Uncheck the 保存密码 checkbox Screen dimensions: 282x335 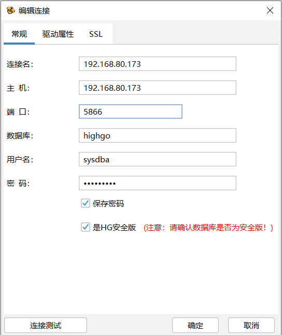click(x=86, y=203)
